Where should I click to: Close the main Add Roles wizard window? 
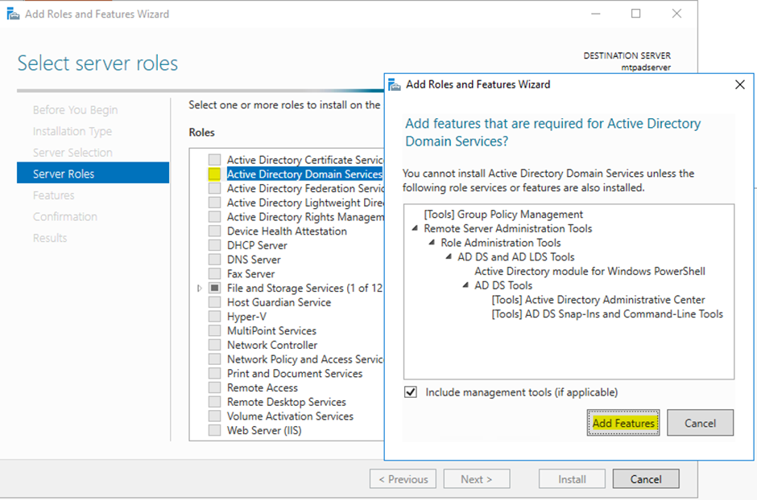(676, 14)
